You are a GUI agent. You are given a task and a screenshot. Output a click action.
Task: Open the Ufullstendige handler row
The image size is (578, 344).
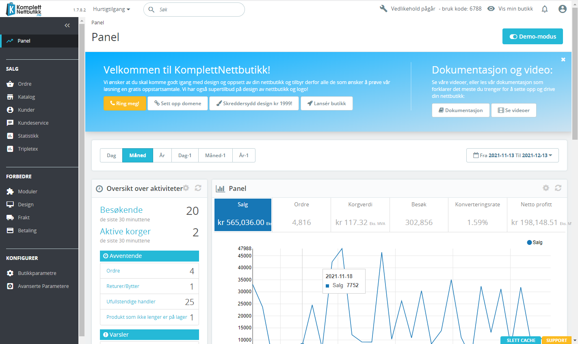[149, 302]
